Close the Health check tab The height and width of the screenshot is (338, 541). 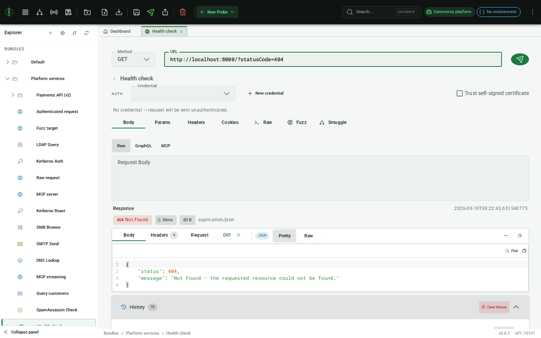181,32
